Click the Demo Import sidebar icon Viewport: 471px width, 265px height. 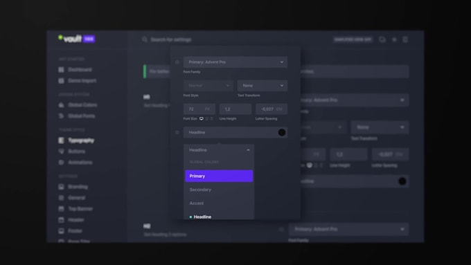click(x=61, y=81)
